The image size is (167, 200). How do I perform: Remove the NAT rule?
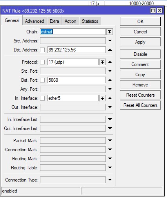[x=140, y=85]
